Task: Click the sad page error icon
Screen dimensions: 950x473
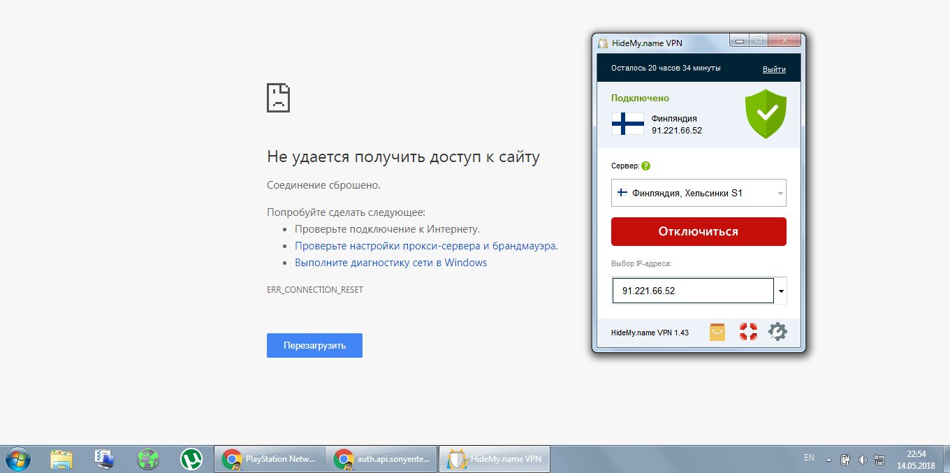Action: click(278, 98)
